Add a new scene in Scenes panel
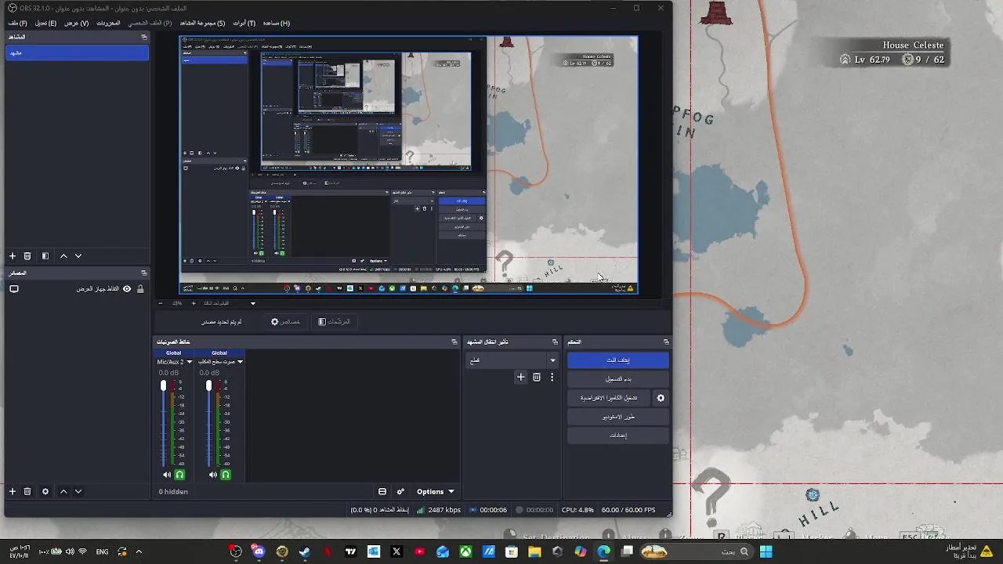This screenshot has height=564, width=1003. point(13,256)
